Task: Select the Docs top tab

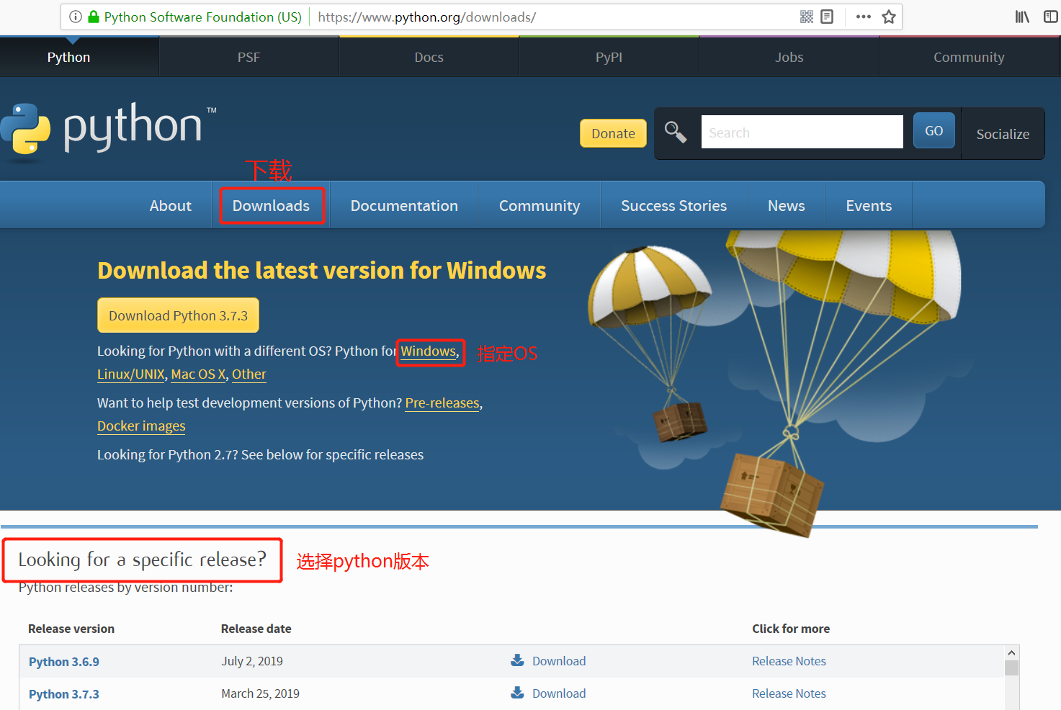Action: point(429,57)
